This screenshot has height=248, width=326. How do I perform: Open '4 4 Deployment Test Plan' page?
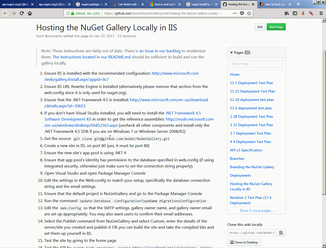(250, 142)
